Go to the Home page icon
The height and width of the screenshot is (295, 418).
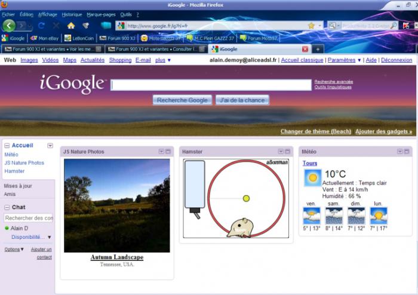click(x=71, y=26)
